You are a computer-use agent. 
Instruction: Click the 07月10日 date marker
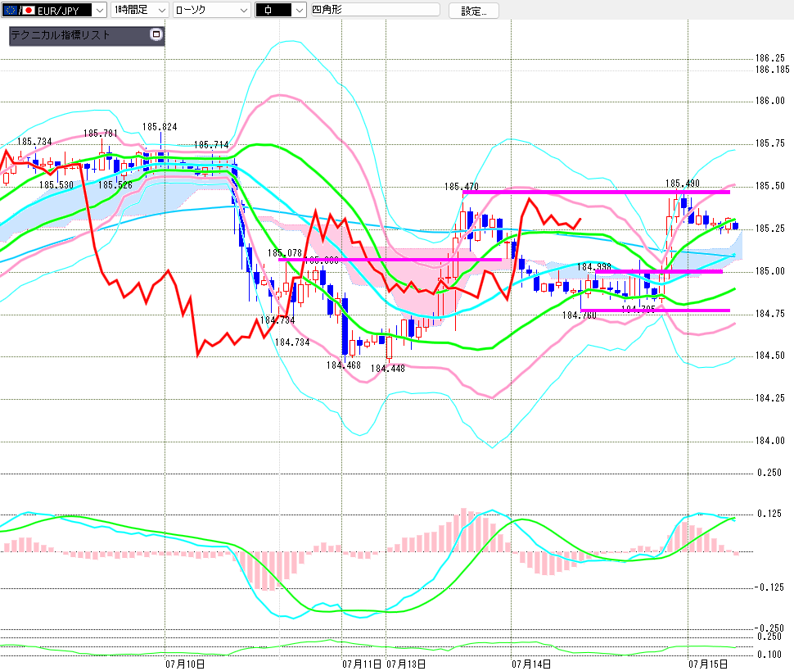tap(185, 664)
